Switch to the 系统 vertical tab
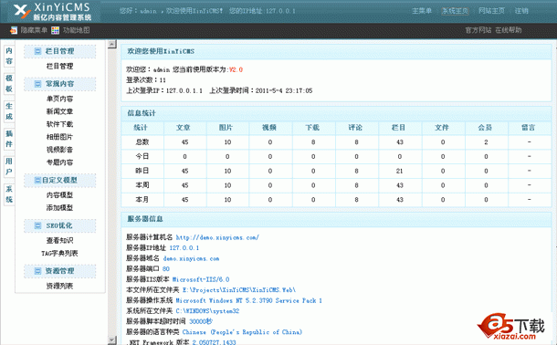This screenshot has width=557, height=345. point(9,194)
